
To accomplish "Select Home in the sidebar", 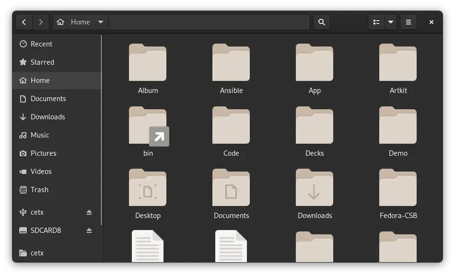I will point(40,80).
